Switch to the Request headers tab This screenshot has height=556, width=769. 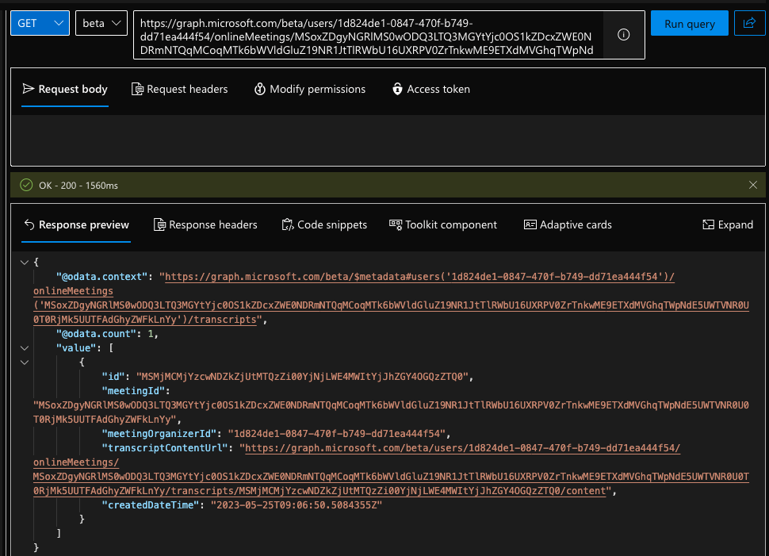coord(179,89)
